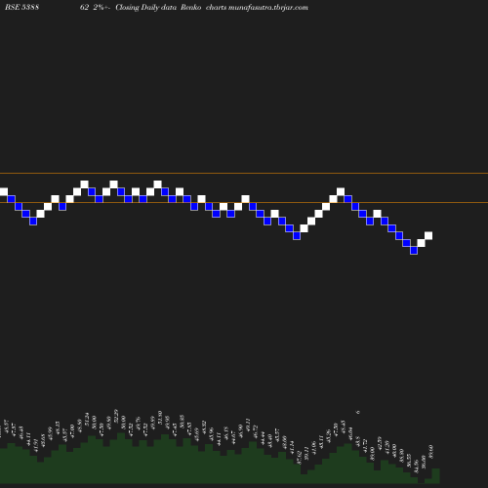Click the munafasutra.tbrjar.com watermark text in header

click(268, 8)
